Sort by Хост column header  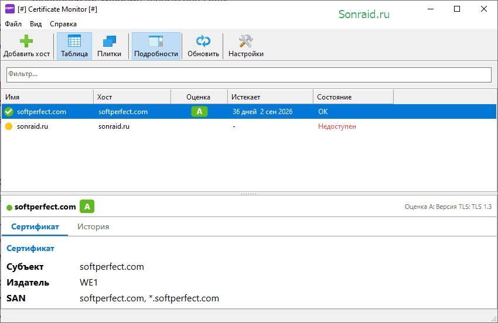[x=132, y=97]
